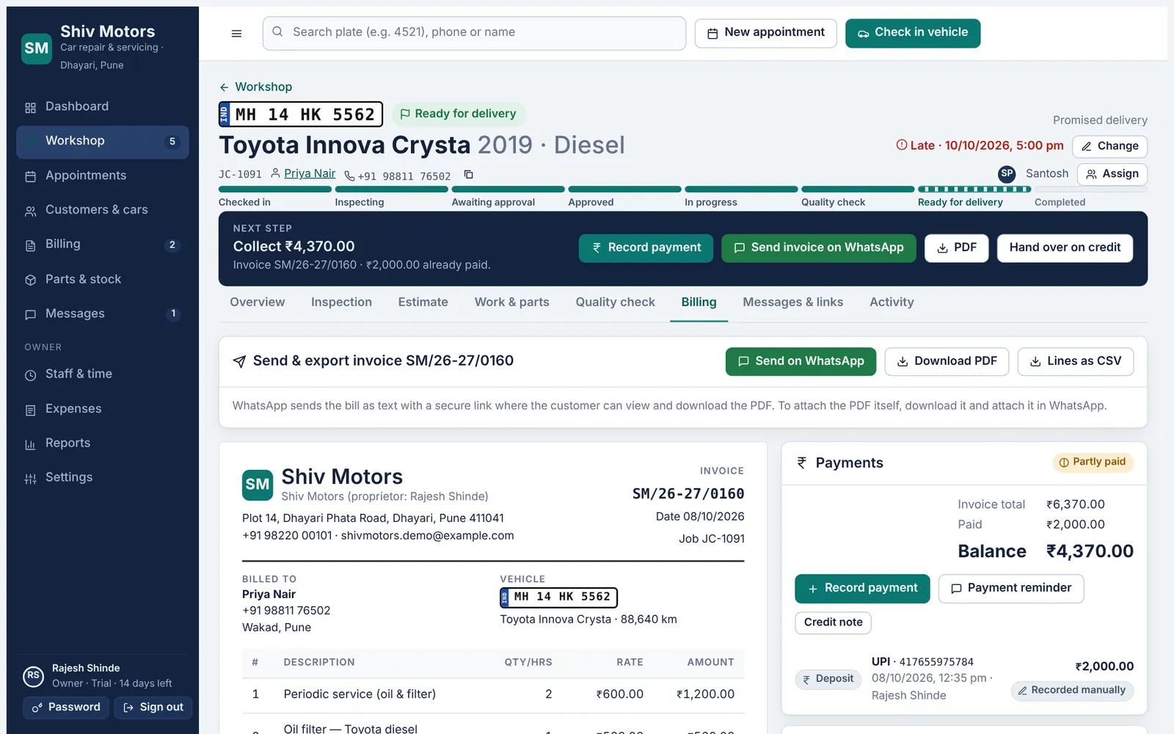Image resolution: width=1174 pixels, height=734 pixels.
Task: Click the rupee icon beside Payments heading
Action: [x=802, y=462]
